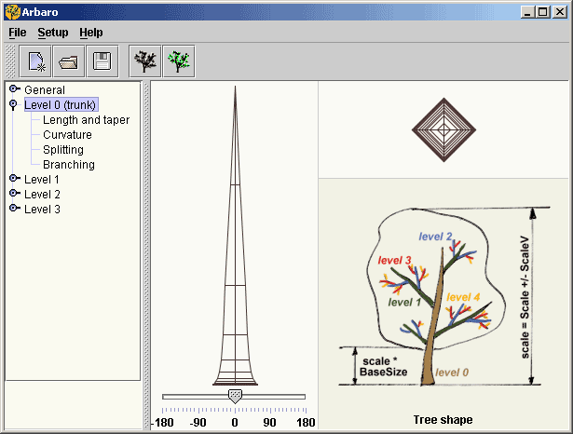Select the Curvature tree item
The width and height of the screenshot is (573, 434).
pos(67,135)
